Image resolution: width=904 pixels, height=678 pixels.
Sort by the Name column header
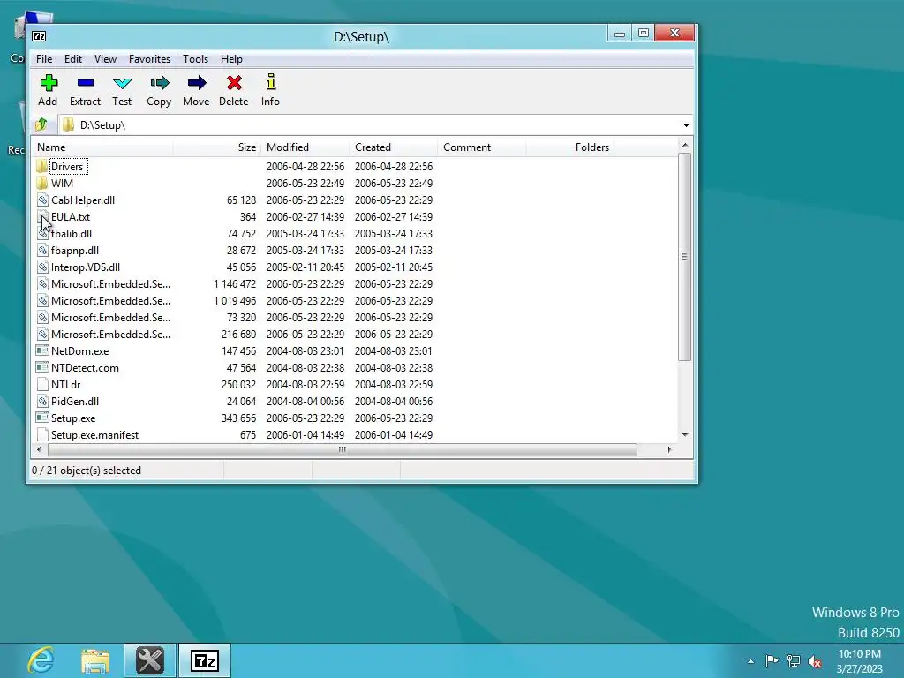(102, 147)
